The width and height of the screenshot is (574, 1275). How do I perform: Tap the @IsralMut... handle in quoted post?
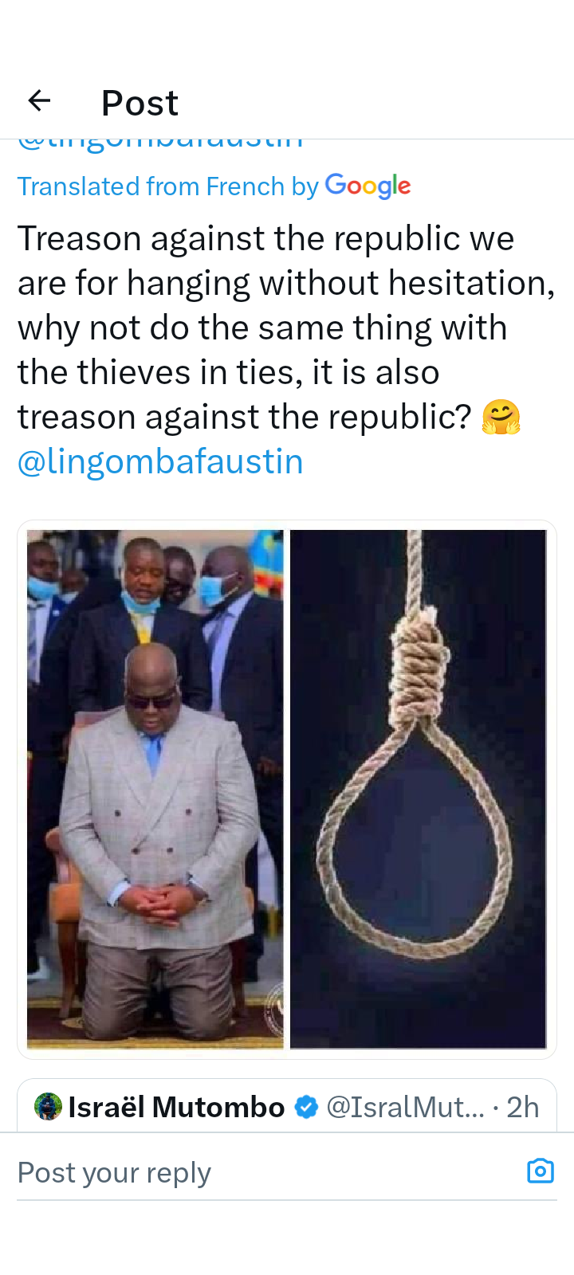(x=405, y=1107)
